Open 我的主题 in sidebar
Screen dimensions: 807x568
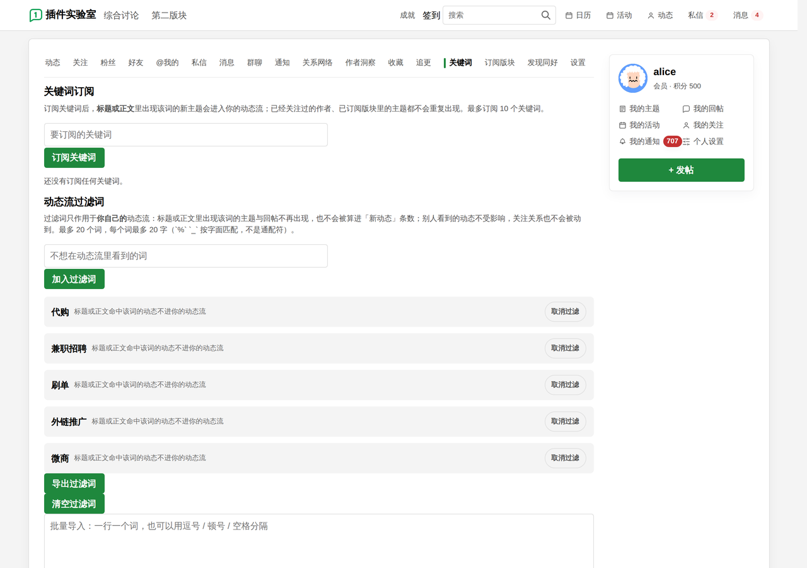coord(639,109)
